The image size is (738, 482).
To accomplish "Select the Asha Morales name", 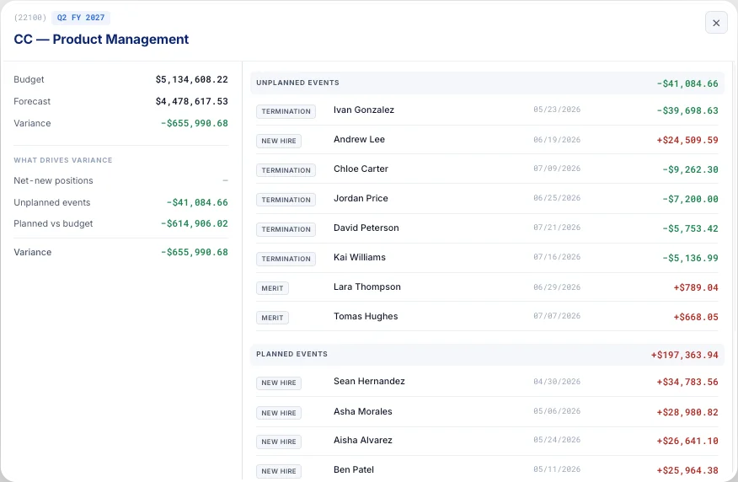I will pos(363,411).
